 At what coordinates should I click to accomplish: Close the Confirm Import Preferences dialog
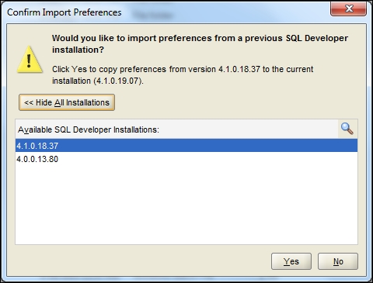[349, 9]
